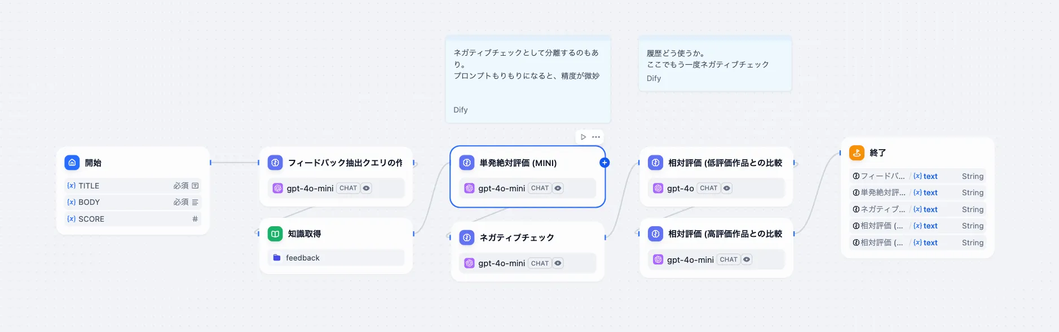Click the 単発絶対評... output variable row

pyautogui.click(x=917, y=192)
